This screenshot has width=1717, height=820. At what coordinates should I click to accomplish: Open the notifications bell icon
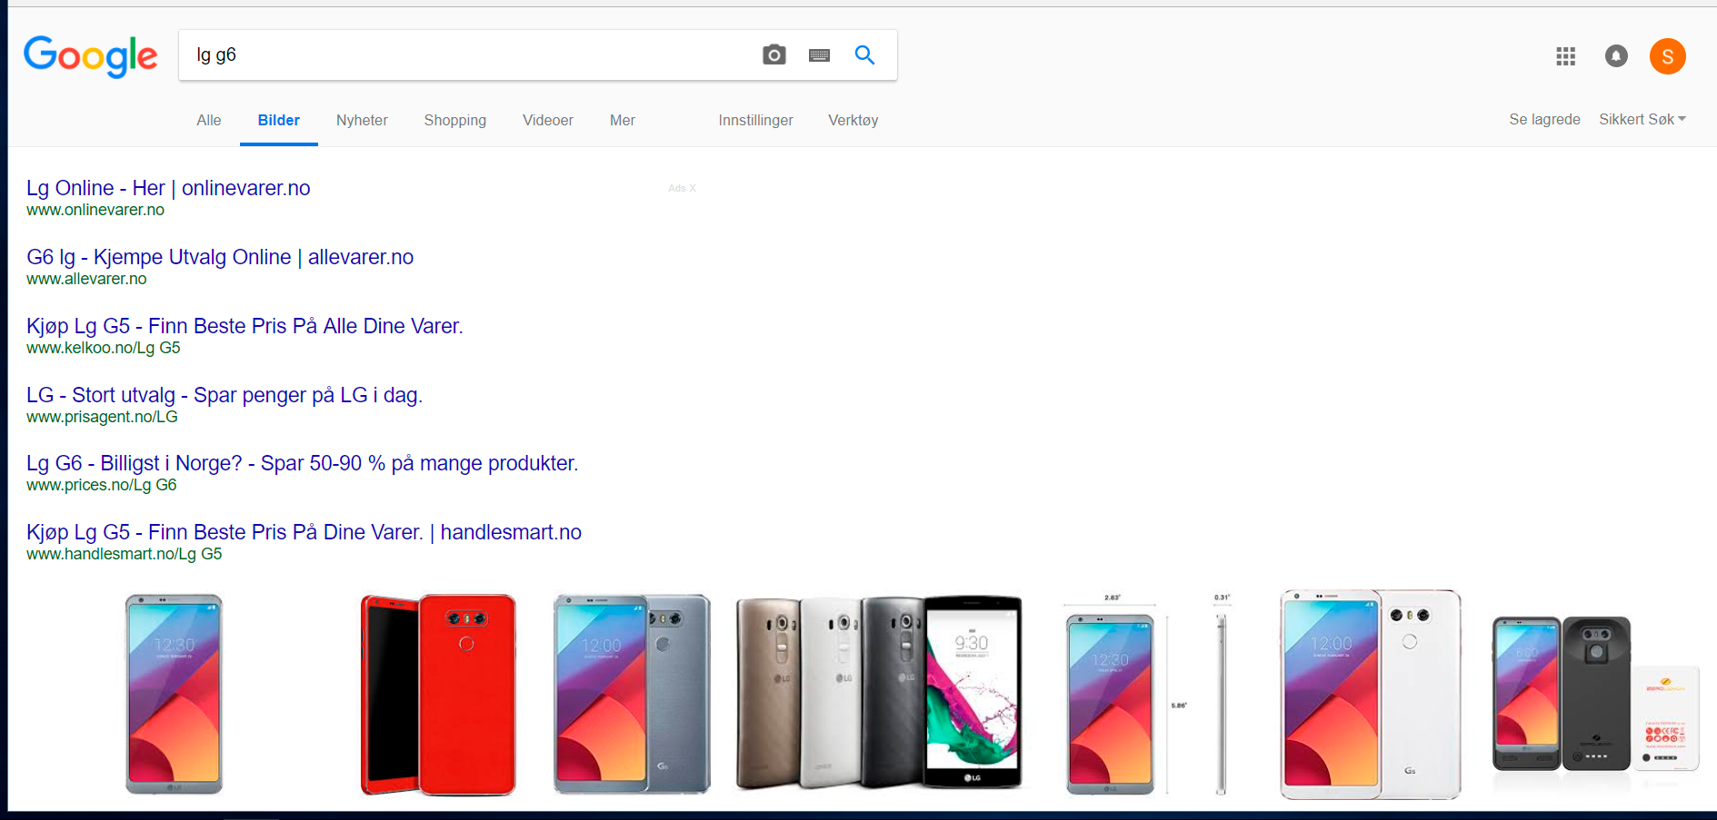(x=1616, y=56)
